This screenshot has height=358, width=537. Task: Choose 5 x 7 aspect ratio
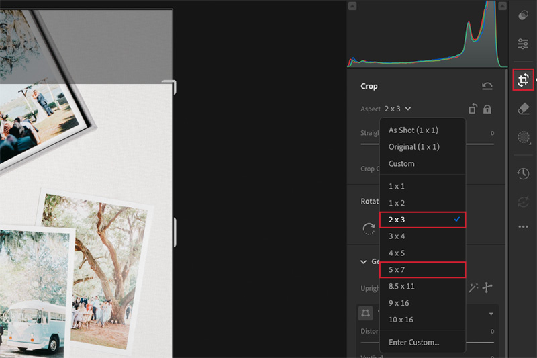pos(422,269)
